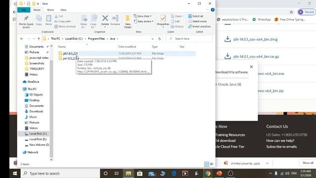Viewport: 316px width, 178px height.
Task: Open the Windows Start menu
Action: (15, 174)
